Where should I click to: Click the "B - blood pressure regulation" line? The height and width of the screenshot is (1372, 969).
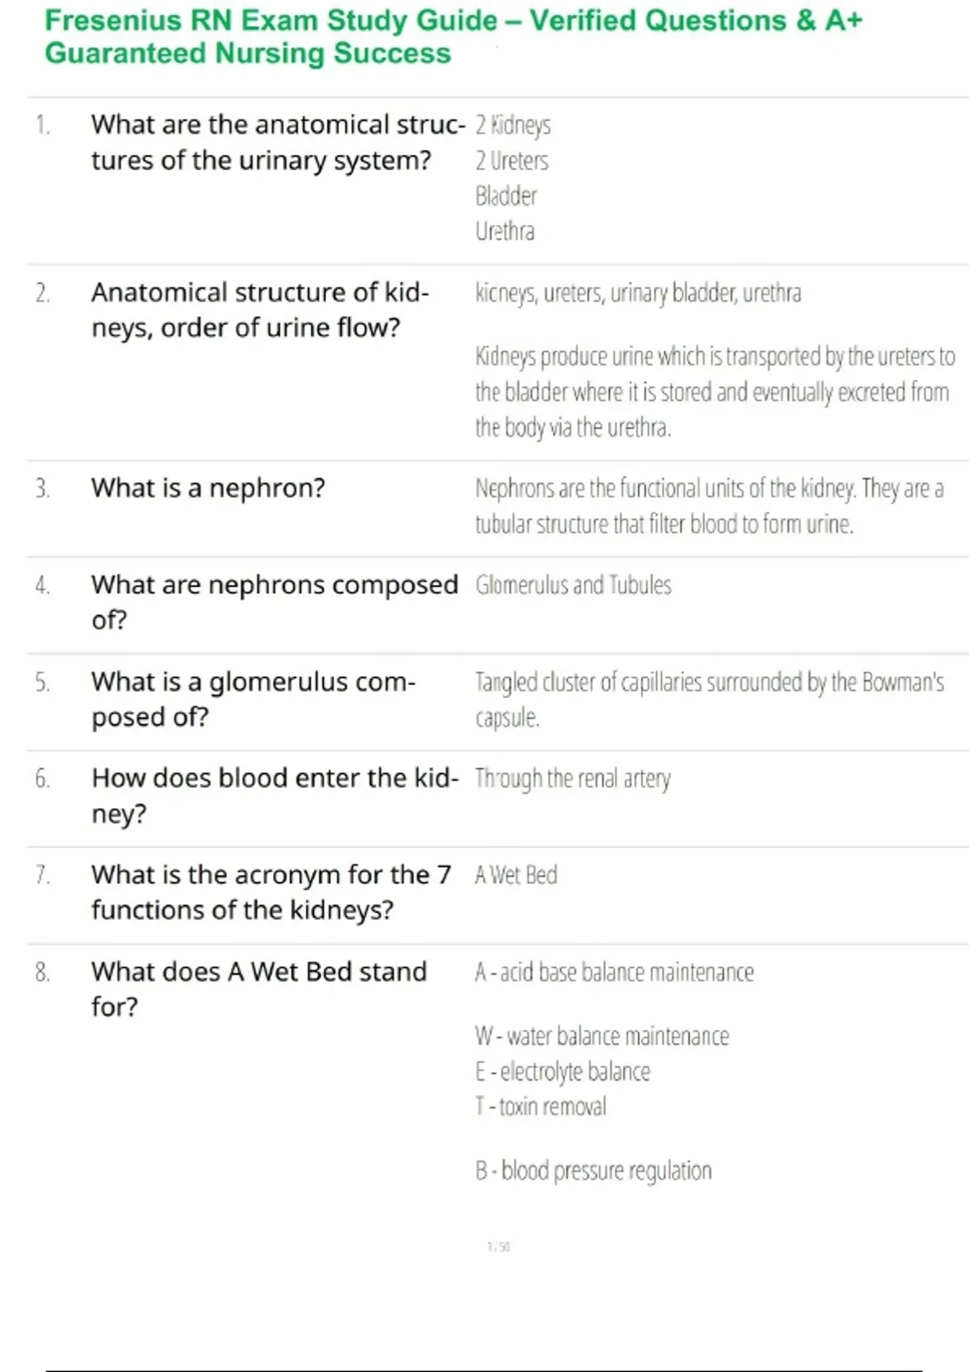(594, 1170)
